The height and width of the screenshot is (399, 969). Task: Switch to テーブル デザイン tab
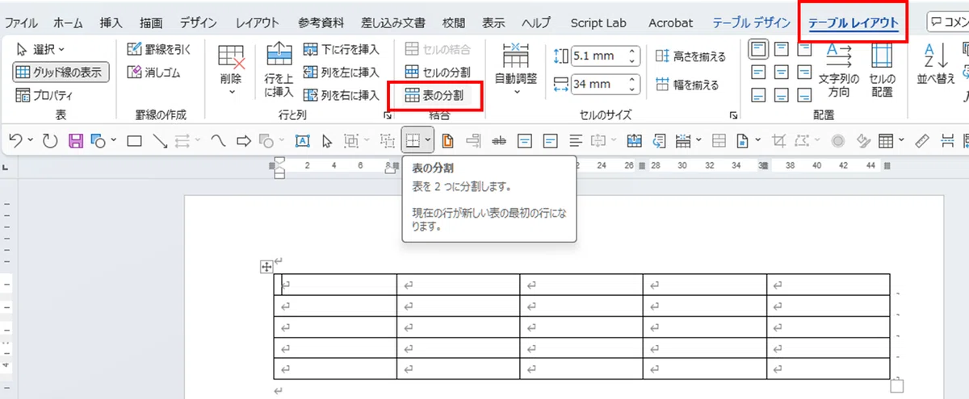(751, 23)
